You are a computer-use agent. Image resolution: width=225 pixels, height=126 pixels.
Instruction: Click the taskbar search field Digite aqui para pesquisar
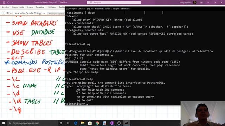(32, 123)
